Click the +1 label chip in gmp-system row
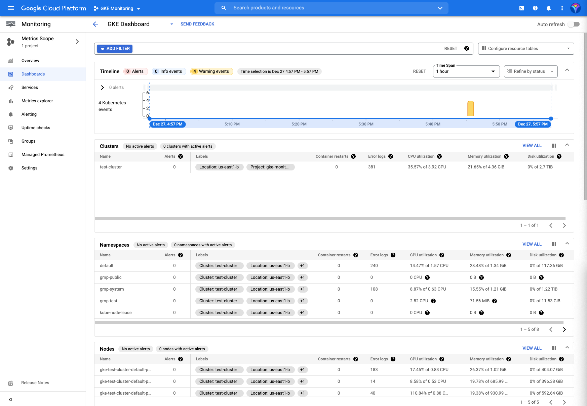Screen dimensions: 587x406 click(x=303, y=289)
